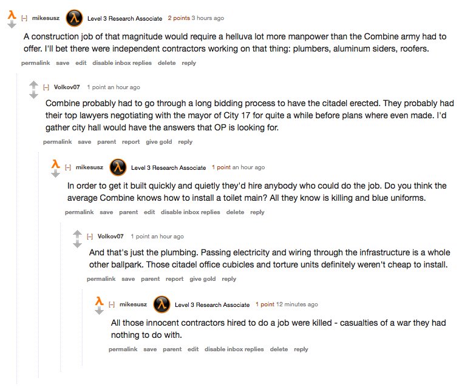Edit the top construction job comment
This screenshot has height=387, width=459.
[x=81, y=63]
